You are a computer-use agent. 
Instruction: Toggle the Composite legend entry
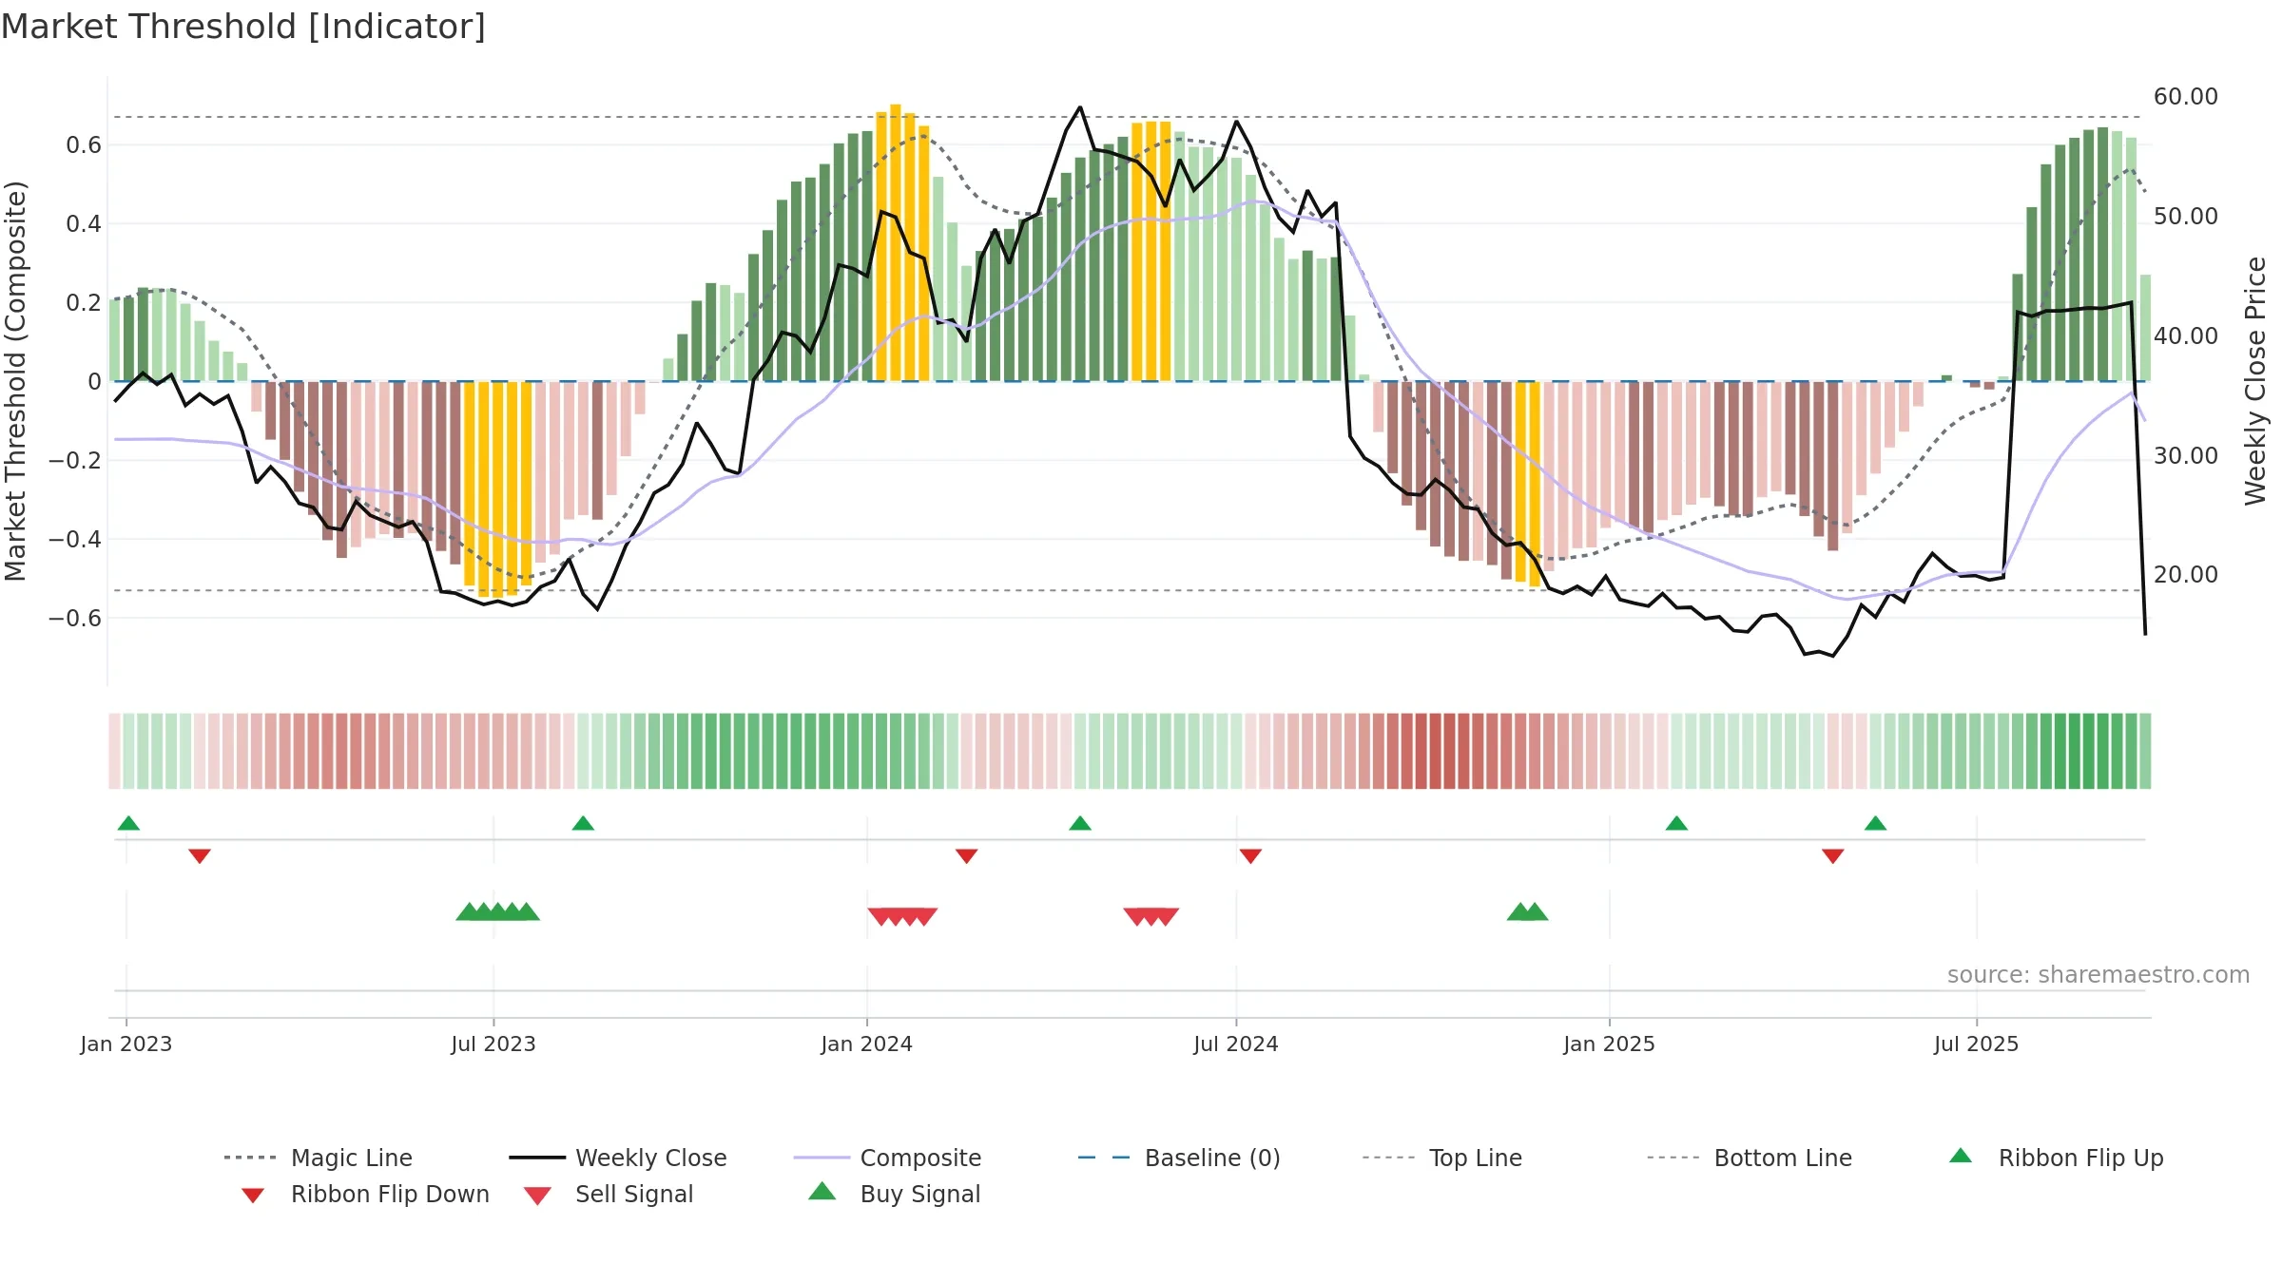[887, 1158]
